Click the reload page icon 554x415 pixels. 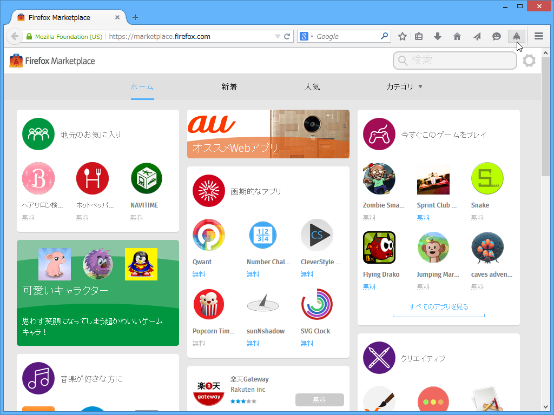coord(287,36)
